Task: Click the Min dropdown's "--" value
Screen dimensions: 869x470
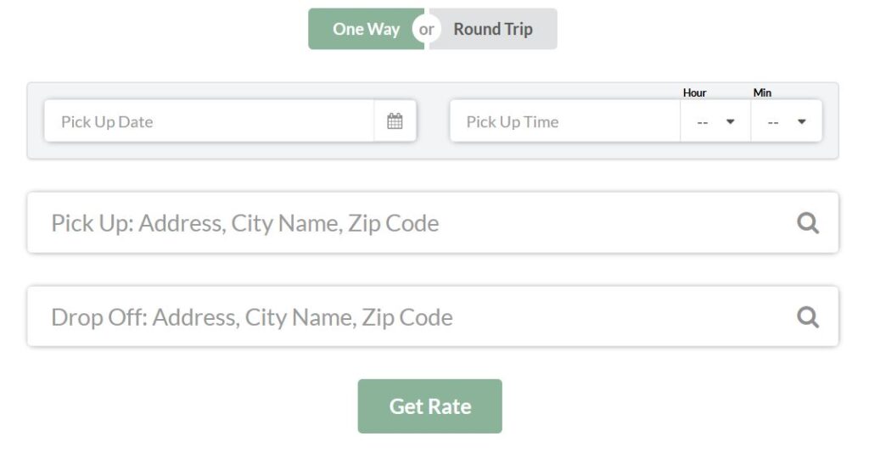Action: (x=773, y=122)
